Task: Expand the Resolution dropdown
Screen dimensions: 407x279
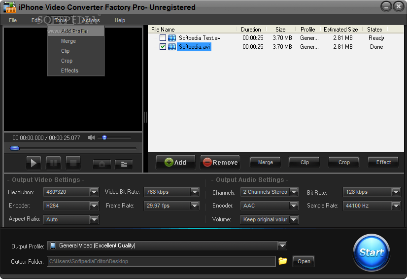Action: [94, 192]
